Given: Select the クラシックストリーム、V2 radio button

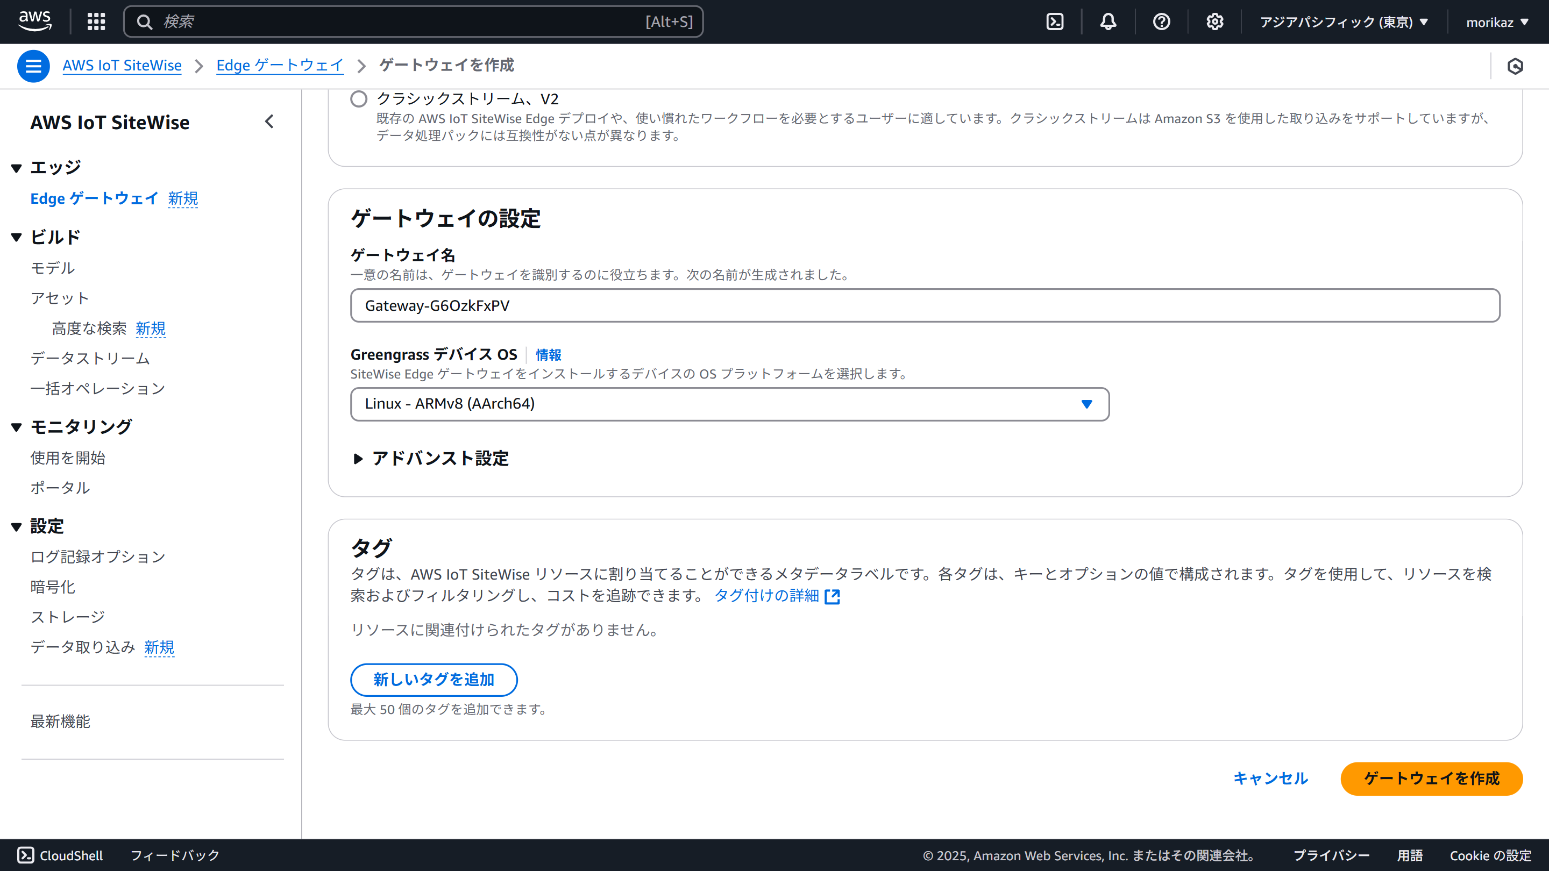Looking at the screenshot, I should click(358, 98).
